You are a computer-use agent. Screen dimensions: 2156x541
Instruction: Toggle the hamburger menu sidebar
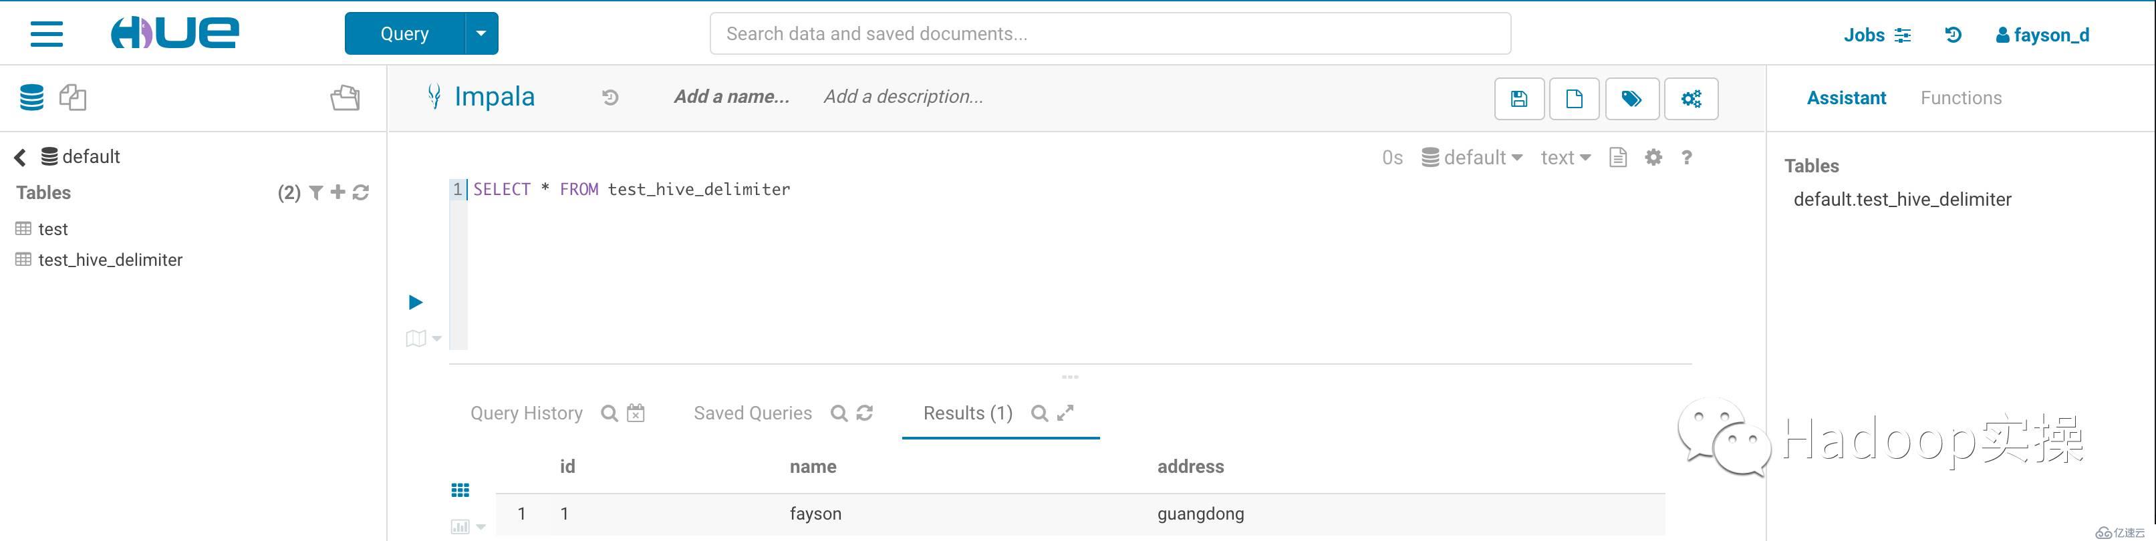pos(47,34)
